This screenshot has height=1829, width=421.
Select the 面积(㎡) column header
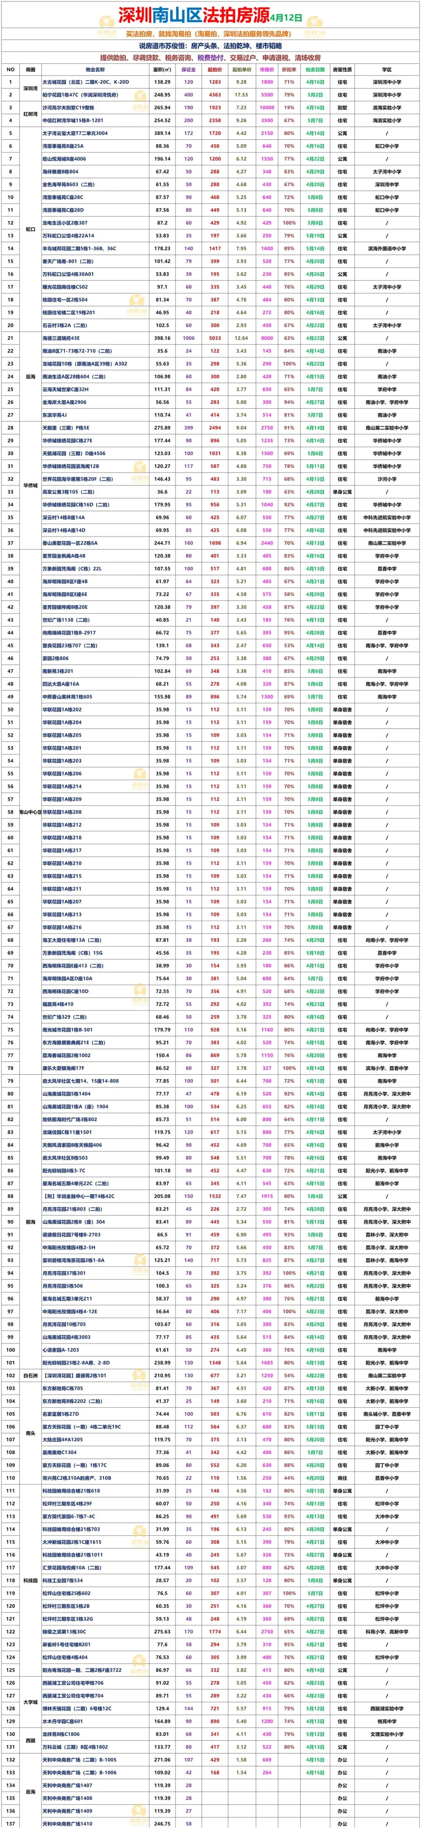click(163, 69)
